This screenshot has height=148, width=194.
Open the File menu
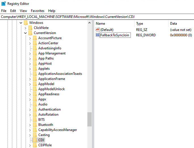4,11
